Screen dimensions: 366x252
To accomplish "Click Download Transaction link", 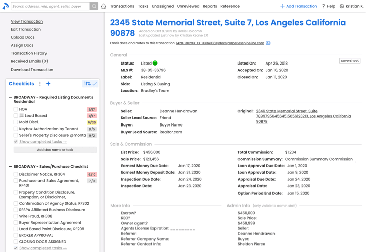I will point(32,70).
